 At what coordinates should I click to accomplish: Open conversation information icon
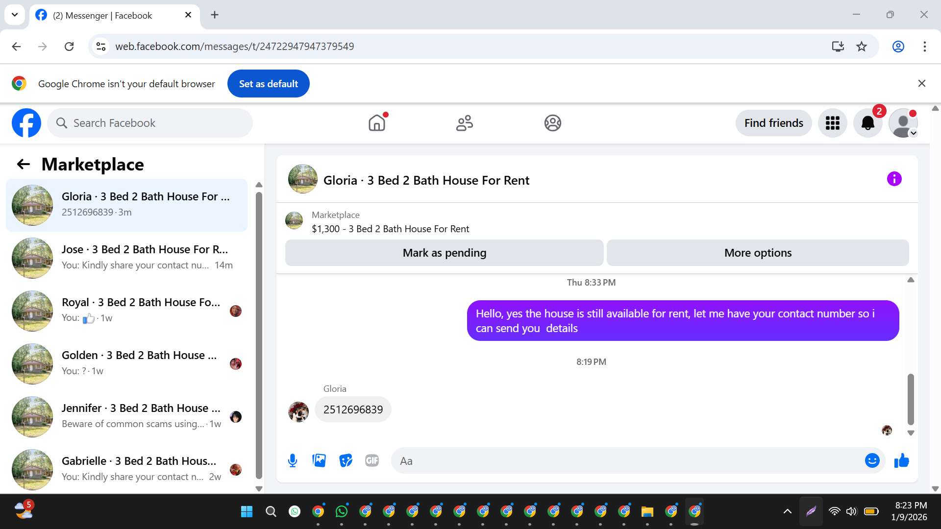(894, 179)
